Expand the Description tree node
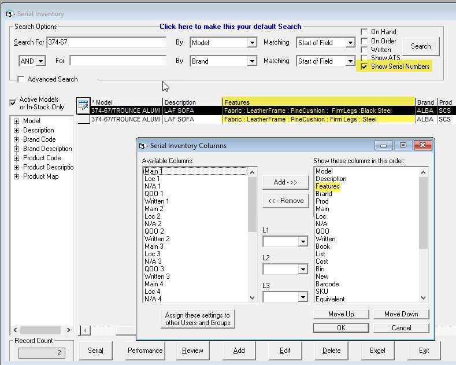 coord(17,130)
